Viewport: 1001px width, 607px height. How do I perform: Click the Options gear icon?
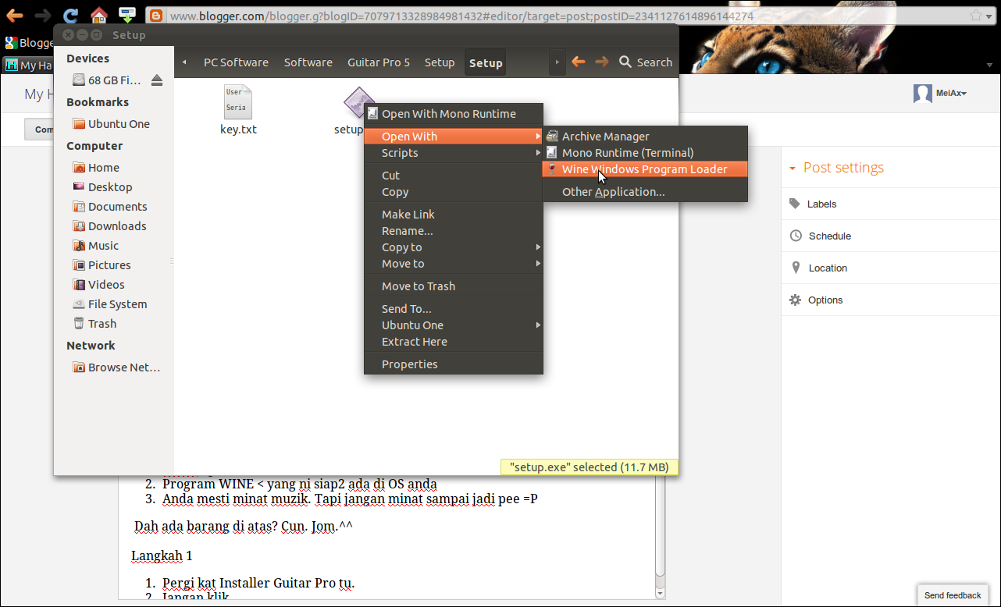795,300
